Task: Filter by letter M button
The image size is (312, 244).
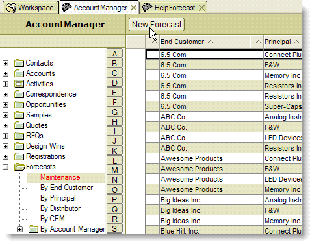Action: pos(114,170)
